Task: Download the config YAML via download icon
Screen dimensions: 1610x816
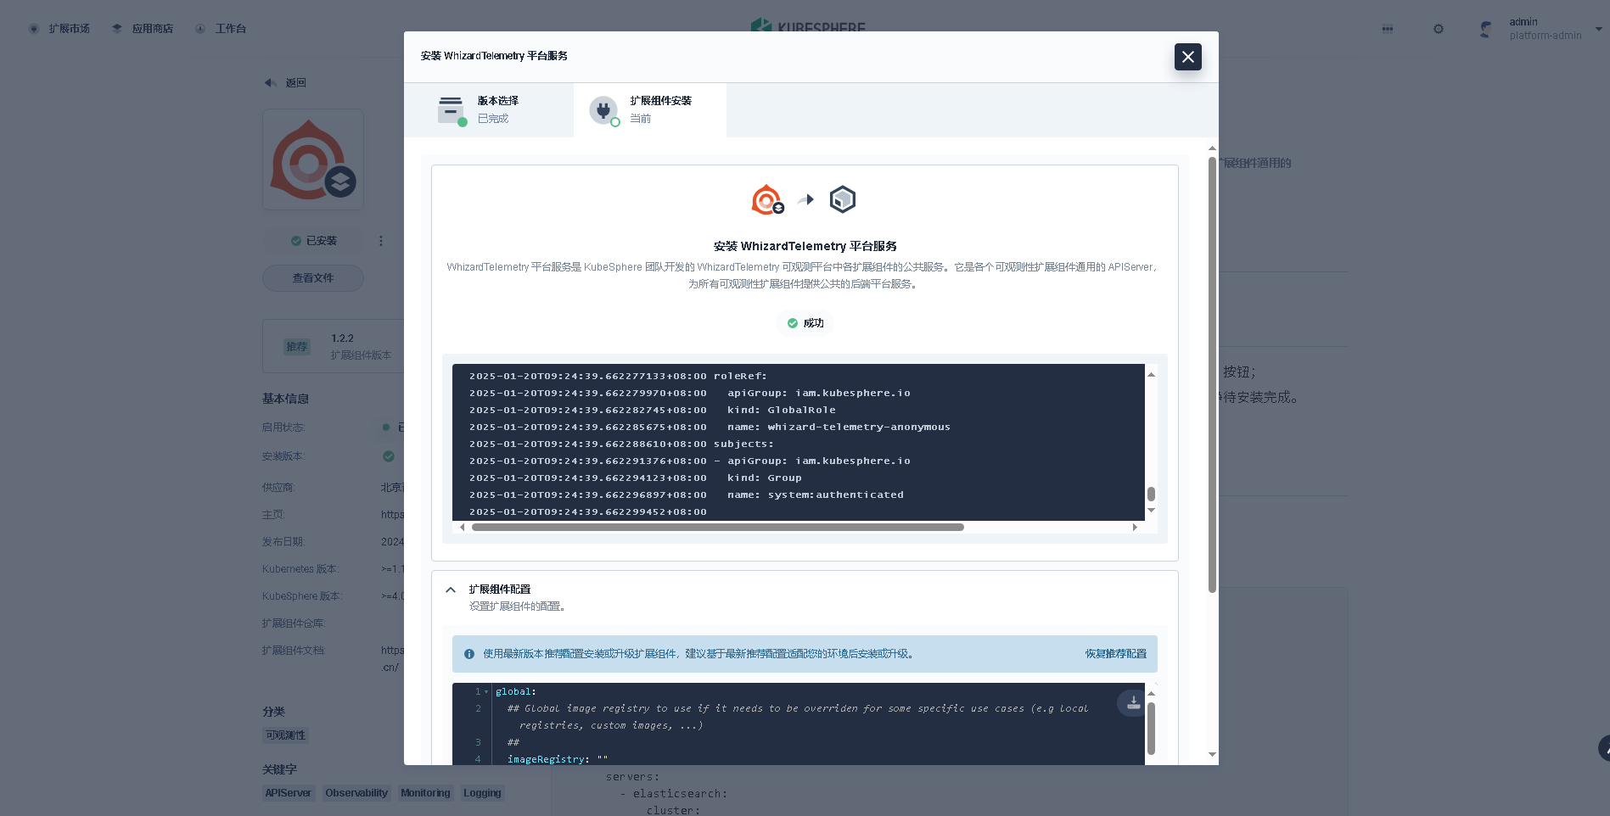Action: (1133, 702)
